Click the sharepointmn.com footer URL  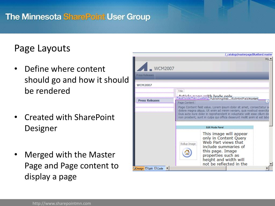point(62,203)
